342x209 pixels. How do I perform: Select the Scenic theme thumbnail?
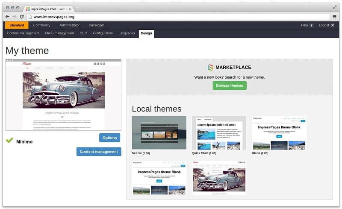click(x=159, y=132)
